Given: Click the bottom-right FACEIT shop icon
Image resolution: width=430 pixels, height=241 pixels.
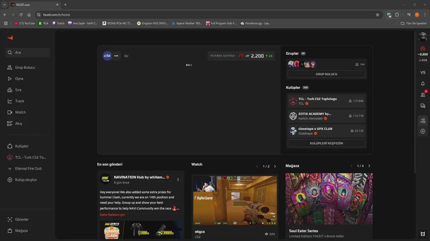Looking at the screenshot, I should pyautogui.click(x=423, y=234).
